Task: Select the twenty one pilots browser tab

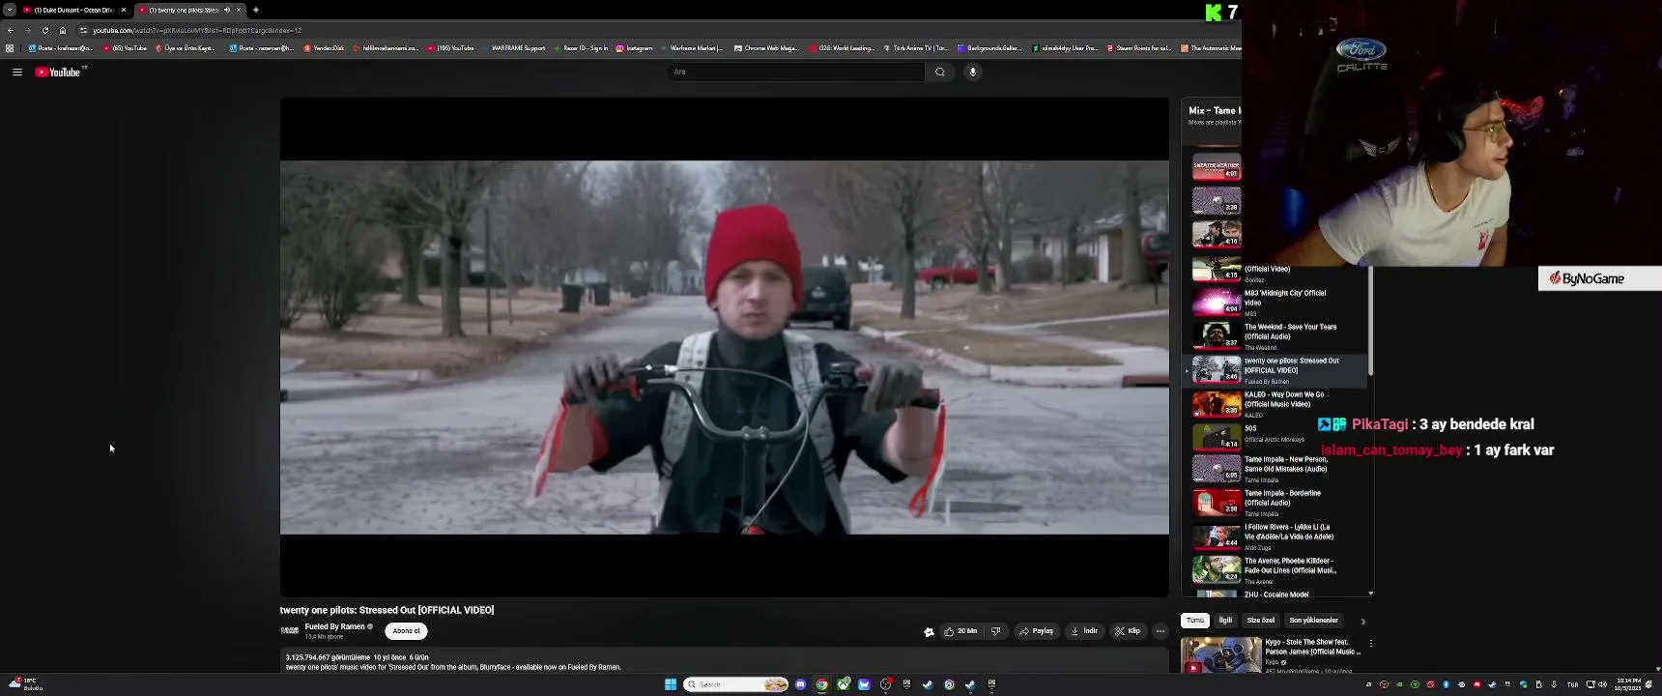Action: (x=184, y=10)
